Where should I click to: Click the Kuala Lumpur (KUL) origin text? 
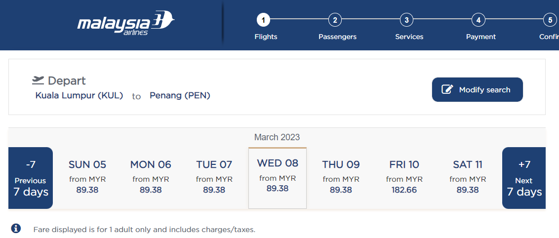[79, 96]
